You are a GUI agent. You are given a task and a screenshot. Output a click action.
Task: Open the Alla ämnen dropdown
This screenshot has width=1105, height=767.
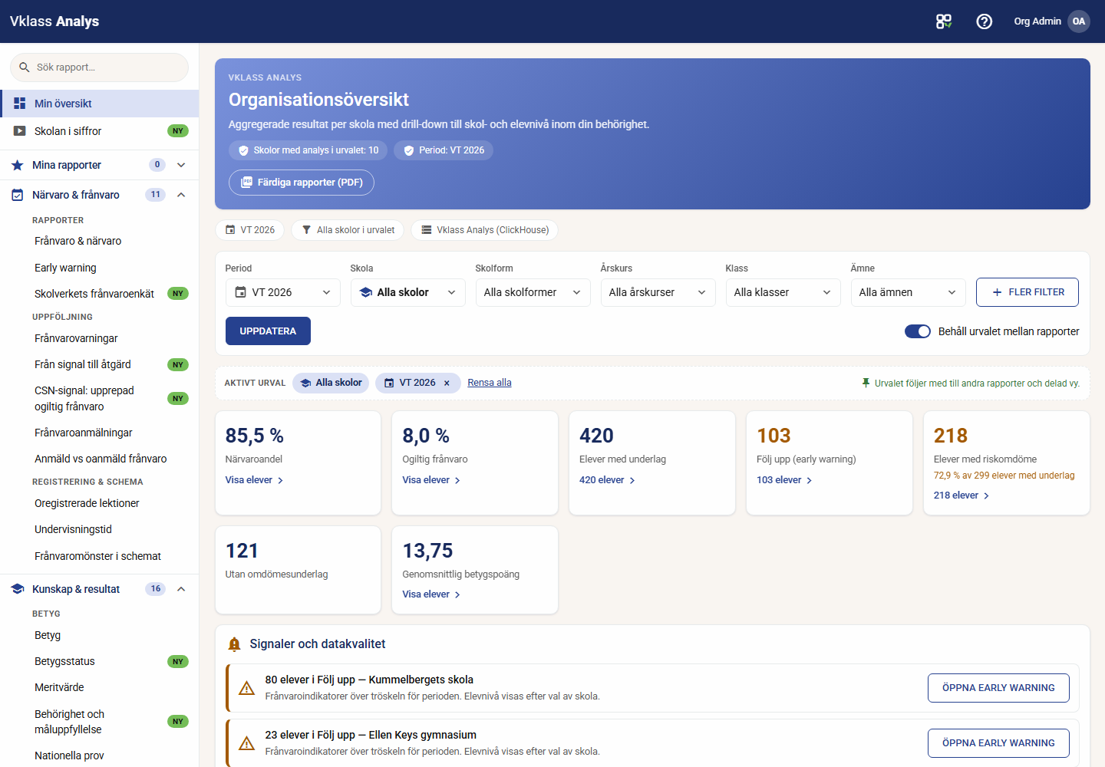coord(909,292)
